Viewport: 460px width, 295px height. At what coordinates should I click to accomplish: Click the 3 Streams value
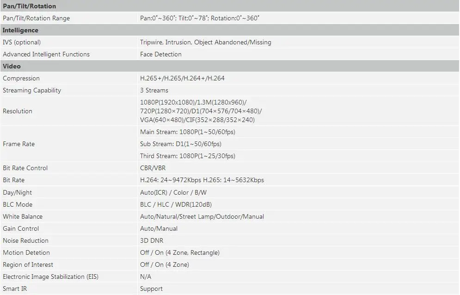(154, 91)
